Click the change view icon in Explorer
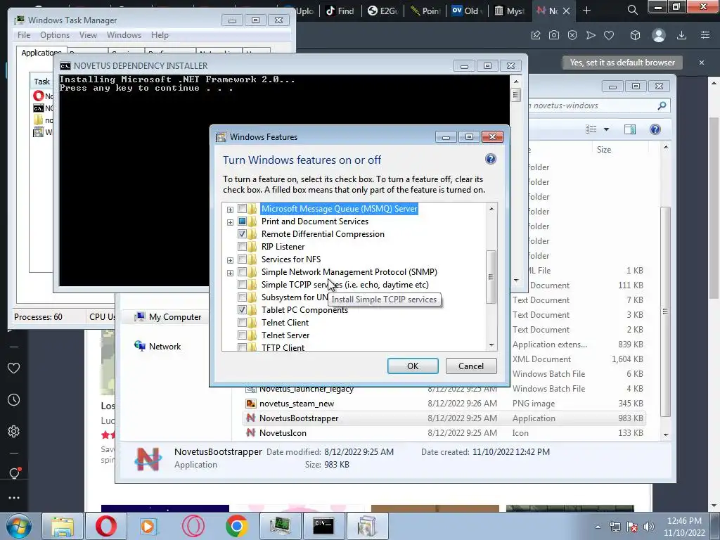The width and height of the screenshot is (720, 540). click(591, 129)
